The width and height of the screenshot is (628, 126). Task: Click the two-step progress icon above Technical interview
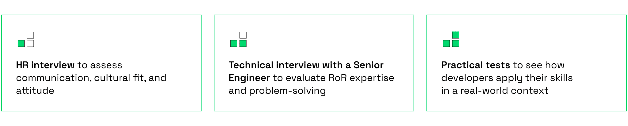pyautogui.click(x=238, y=39)
